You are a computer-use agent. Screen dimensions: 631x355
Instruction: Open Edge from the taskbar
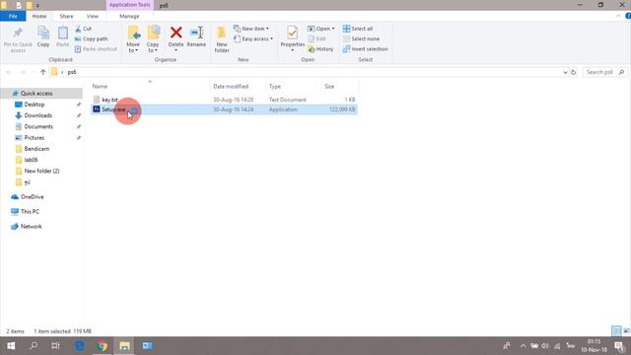[80, 346]
